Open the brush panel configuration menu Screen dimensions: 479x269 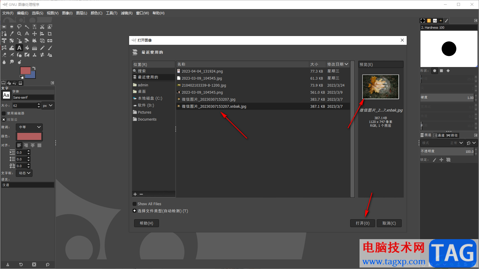(475, 20)
